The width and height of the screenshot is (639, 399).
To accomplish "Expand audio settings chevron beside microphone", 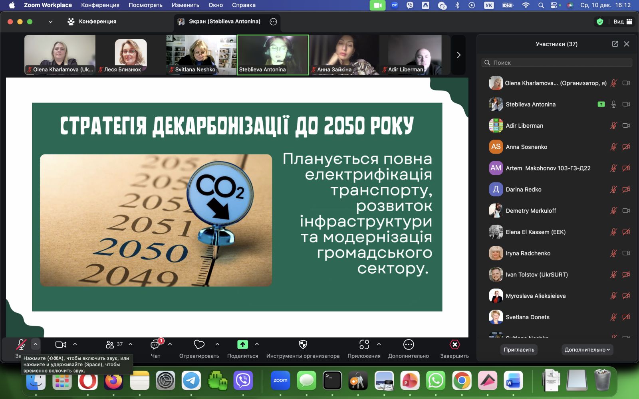I will click(35, 344).
